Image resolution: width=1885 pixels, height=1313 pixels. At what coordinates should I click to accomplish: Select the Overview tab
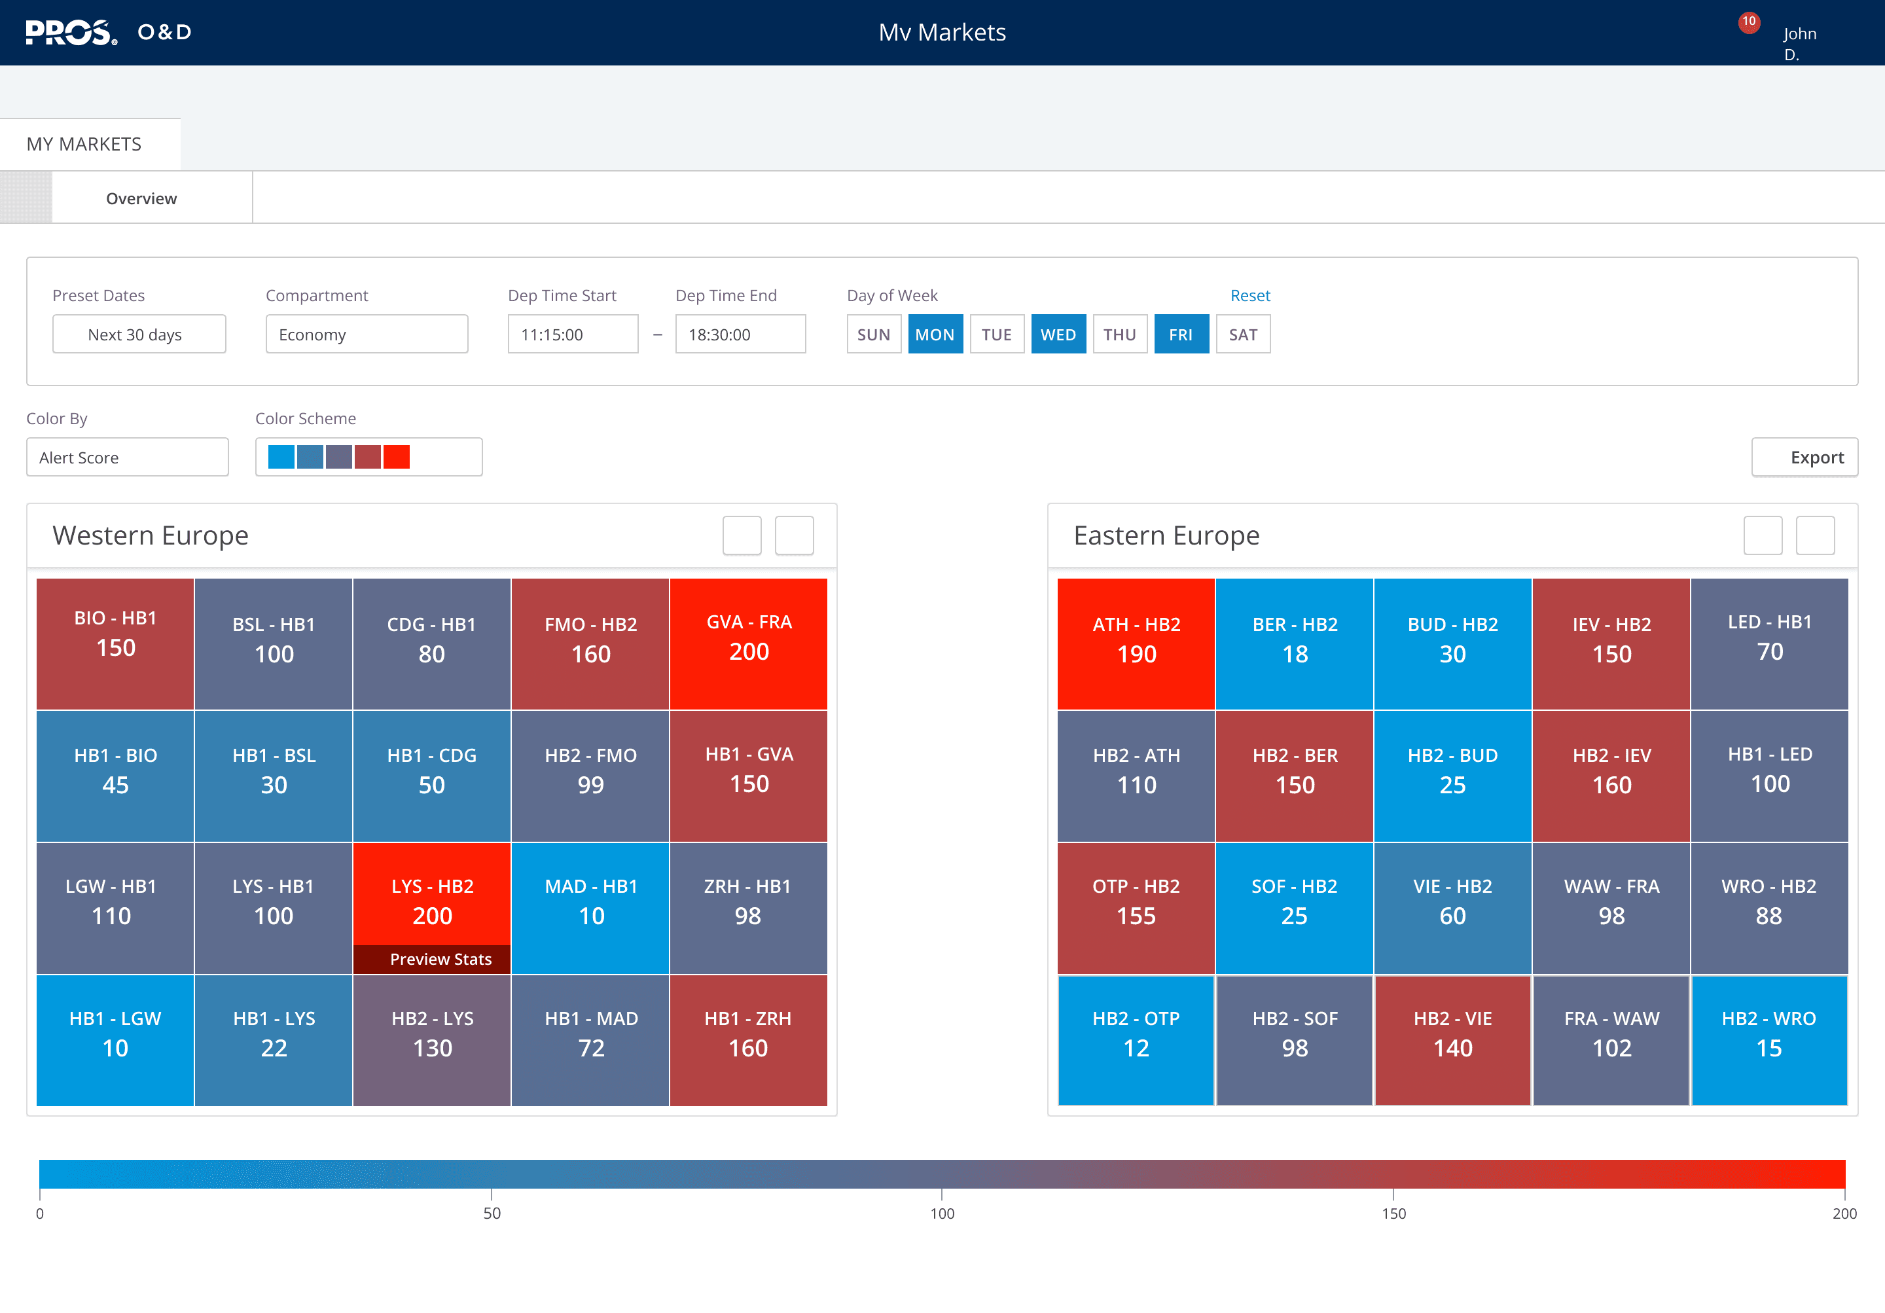141,199
